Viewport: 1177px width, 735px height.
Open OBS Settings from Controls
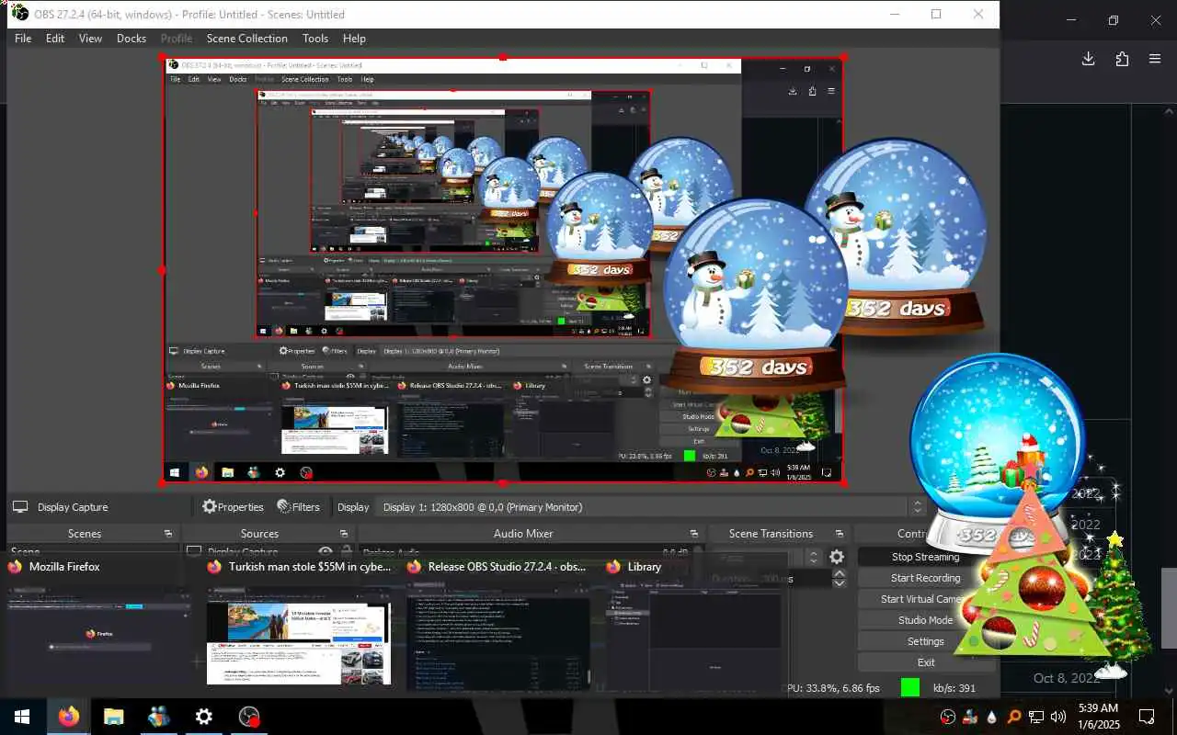pos(925,641)
